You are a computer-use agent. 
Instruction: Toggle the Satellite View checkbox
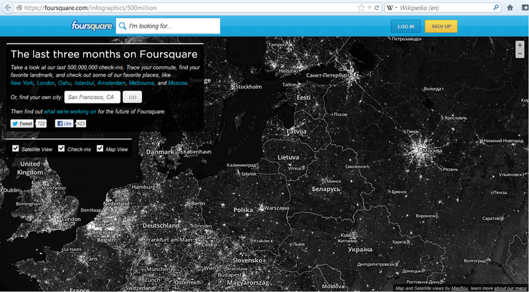[x=15, y=149]
